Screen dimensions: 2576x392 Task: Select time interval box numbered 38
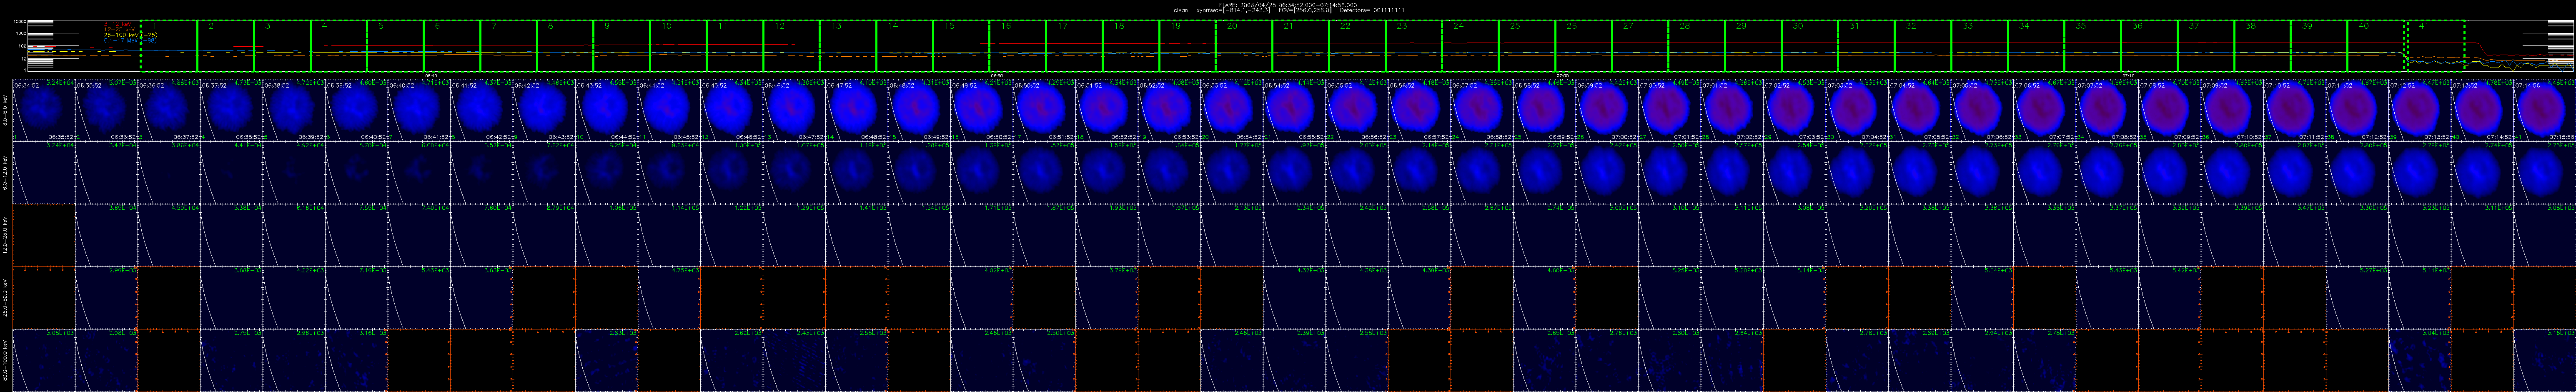click(2262, 45)
